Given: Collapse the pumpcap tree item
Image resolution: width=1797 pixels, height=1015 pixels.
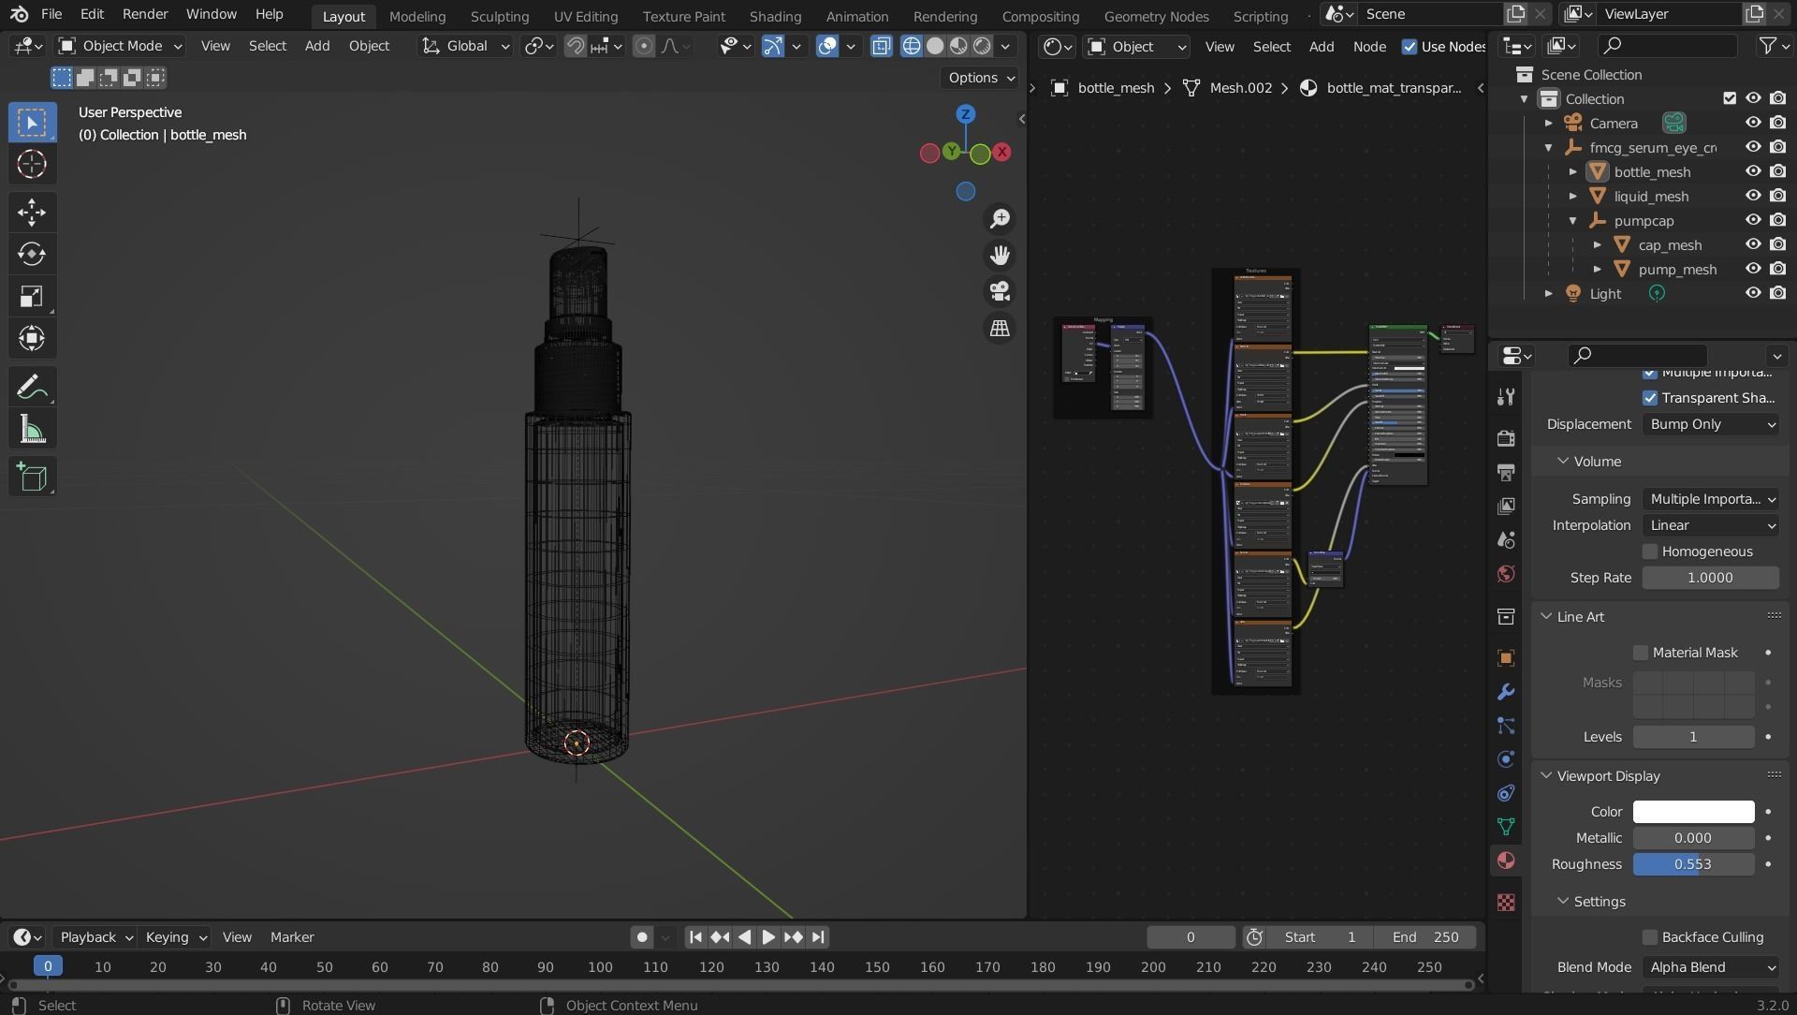Looking at the screenshot, I should click(x=1572, y=220).
